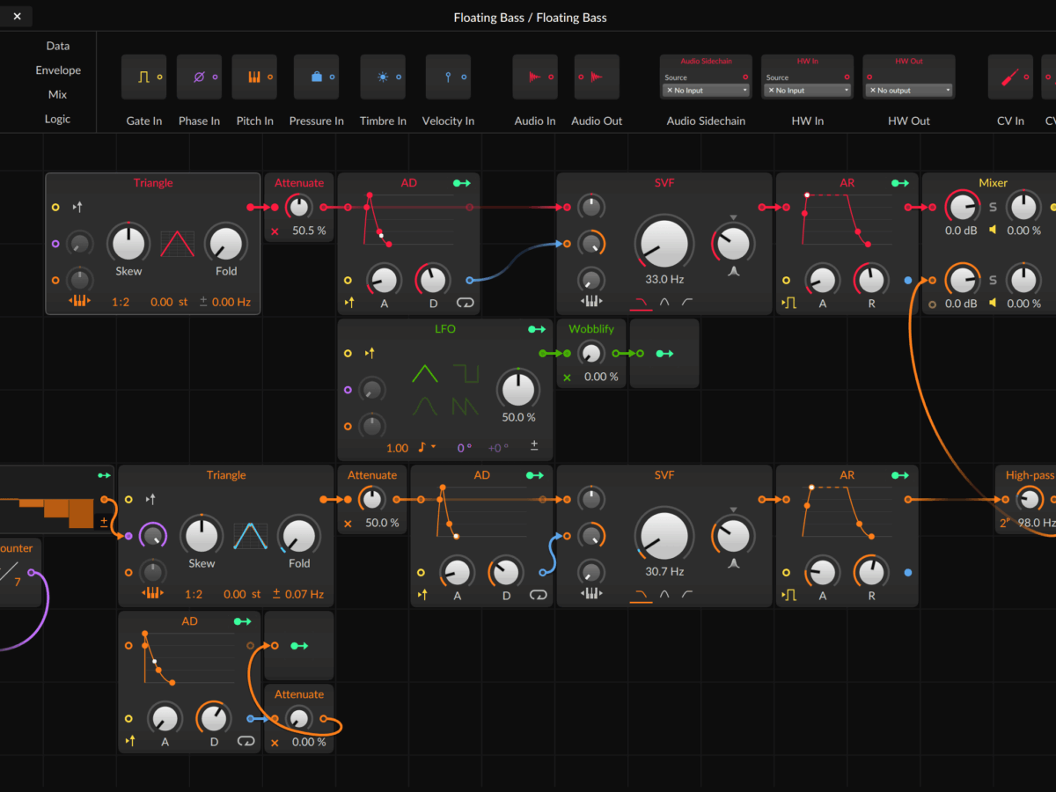Click the Velocity In module icon
The image size is (1056, 792).
[x=448, y=77]
